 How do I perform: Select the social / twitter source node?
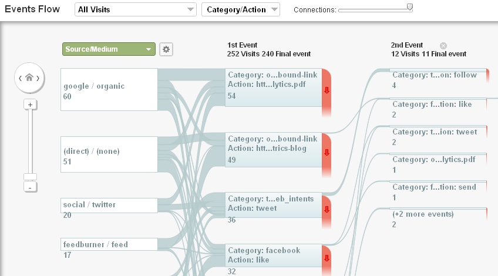coord(109,205)
